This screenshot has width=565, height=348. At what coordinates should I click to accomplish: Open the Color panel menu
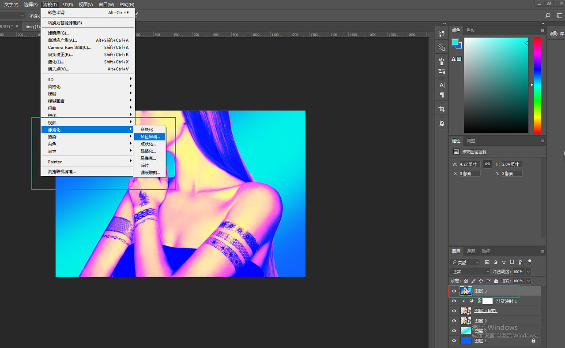[542, 30]
